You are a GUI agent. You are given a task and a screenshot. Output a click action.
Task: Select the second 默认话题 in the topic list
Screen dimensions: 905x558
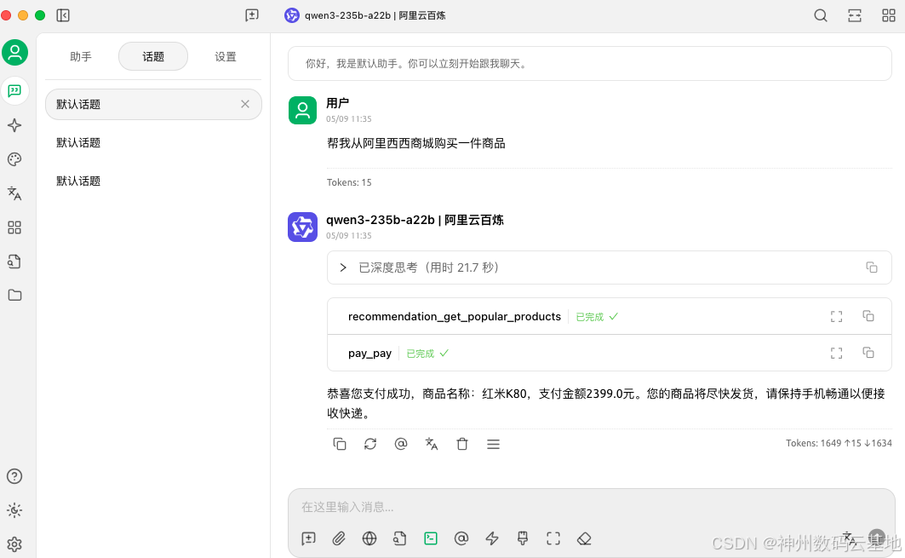coord(153,142)
